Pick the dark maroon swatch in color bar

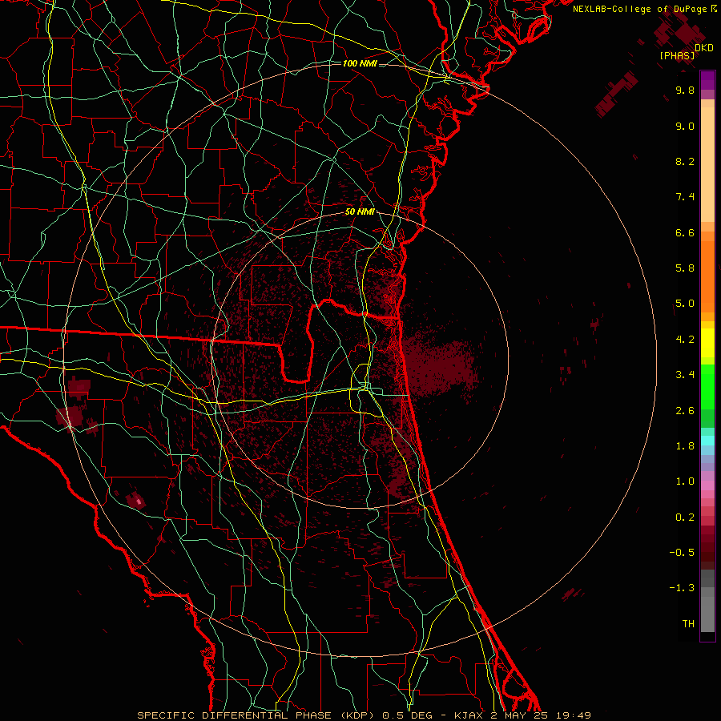707,547
